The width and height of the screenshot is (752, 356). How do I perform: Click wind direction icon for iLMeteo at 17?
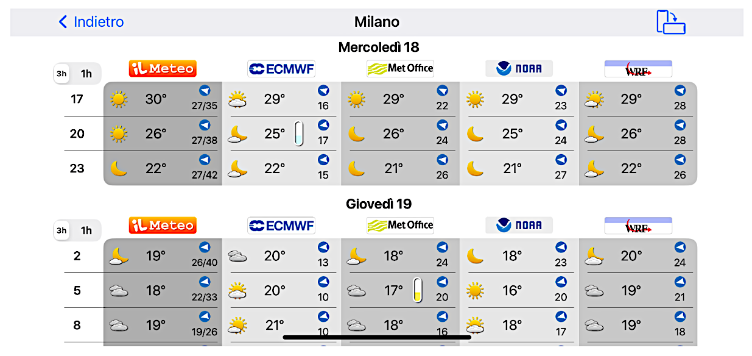(205, 91)
